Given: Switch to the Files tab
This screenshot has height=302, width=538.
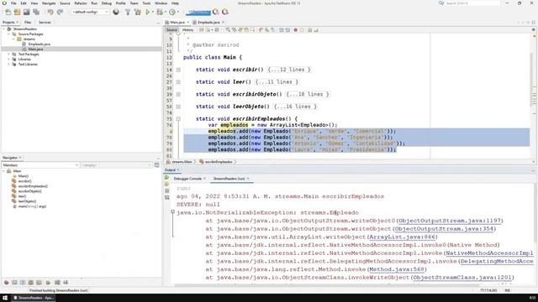Looking at the screenshot, I should [28, 23].
